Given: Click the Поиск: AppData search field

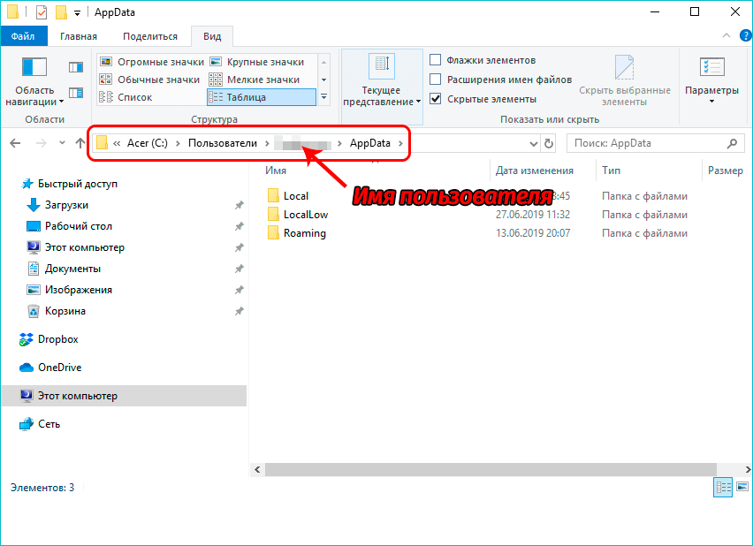Looking at the screenshot, I should [x=656, y=143].
